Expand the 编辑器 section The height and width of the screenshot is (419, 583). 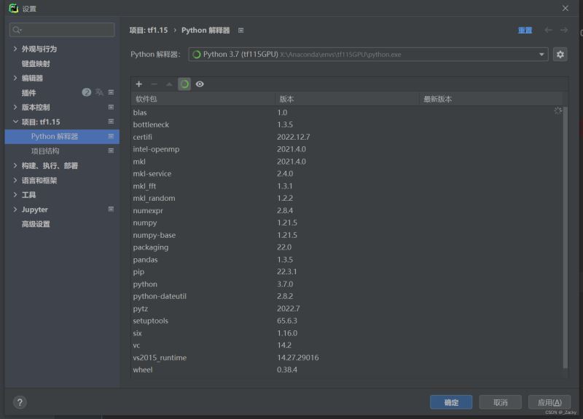pyautogui.click(x=15, y=78)
